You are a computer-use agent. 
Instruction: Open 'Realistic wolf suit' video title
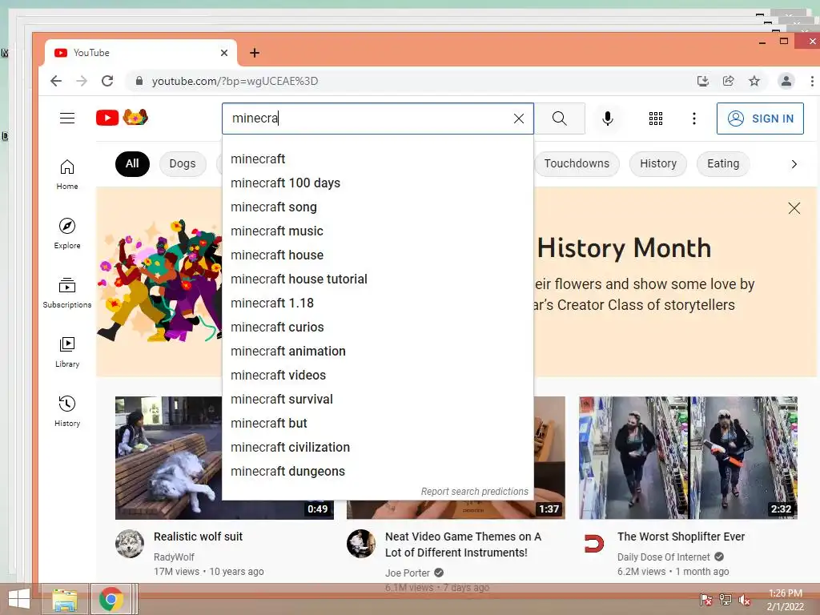pyautogui.click(x=199, y=537)
